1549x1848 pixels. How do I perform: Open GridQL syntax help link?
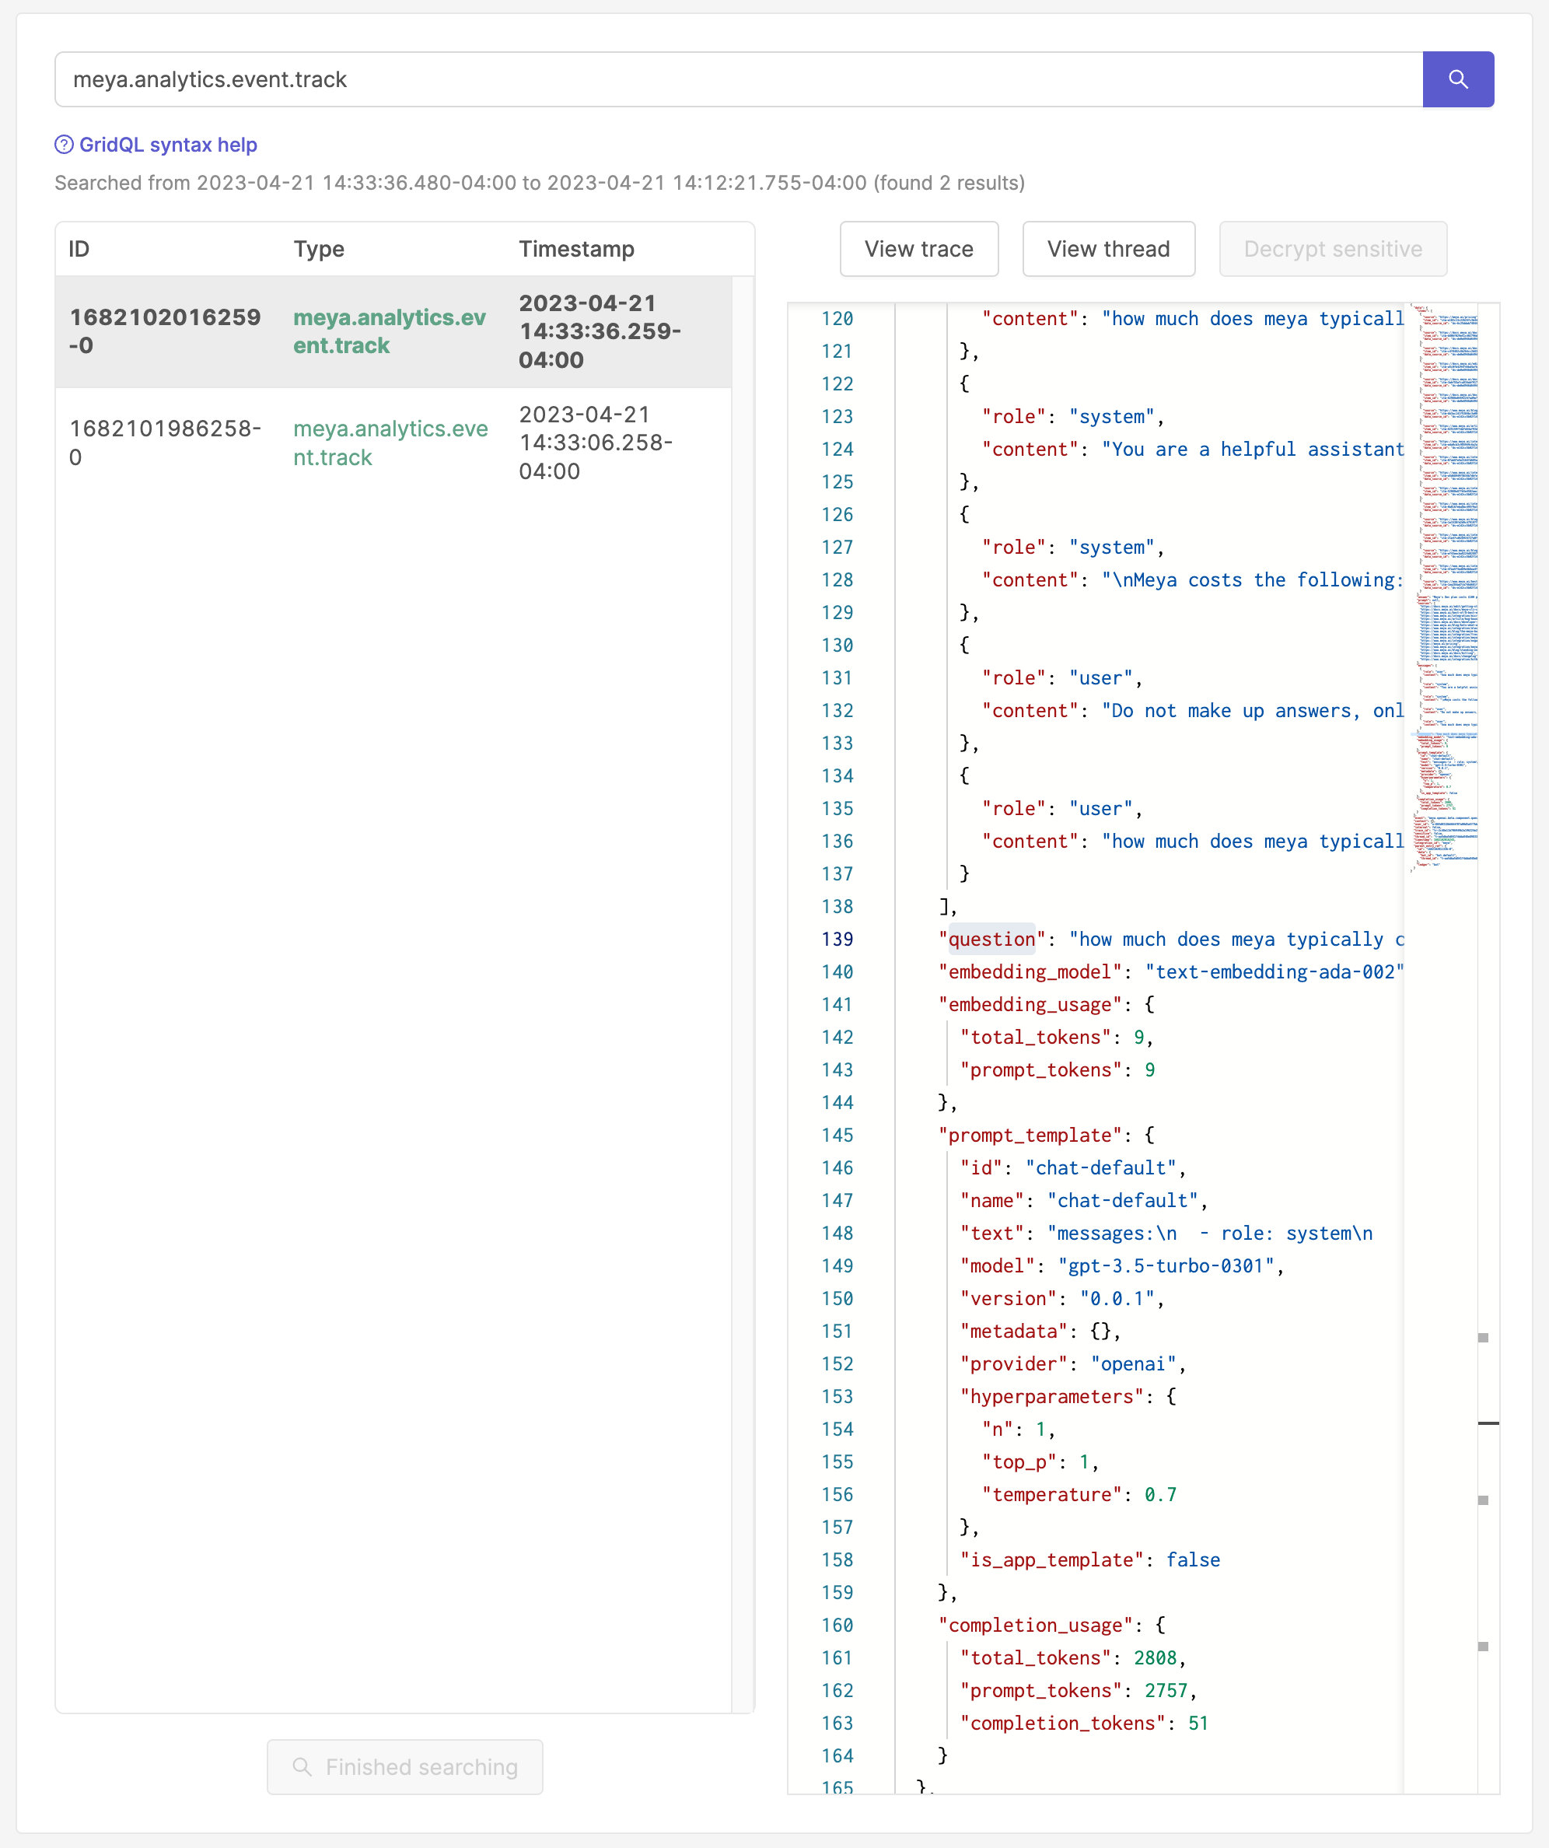[x=167, y=145]
